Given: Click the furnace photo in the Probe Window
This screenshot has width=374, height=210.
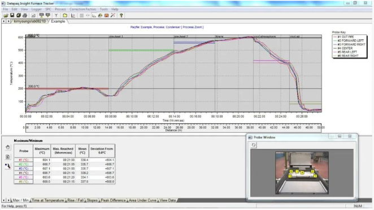Looking at the screenshot, I should pyautogui.click(x=302, y=173).
